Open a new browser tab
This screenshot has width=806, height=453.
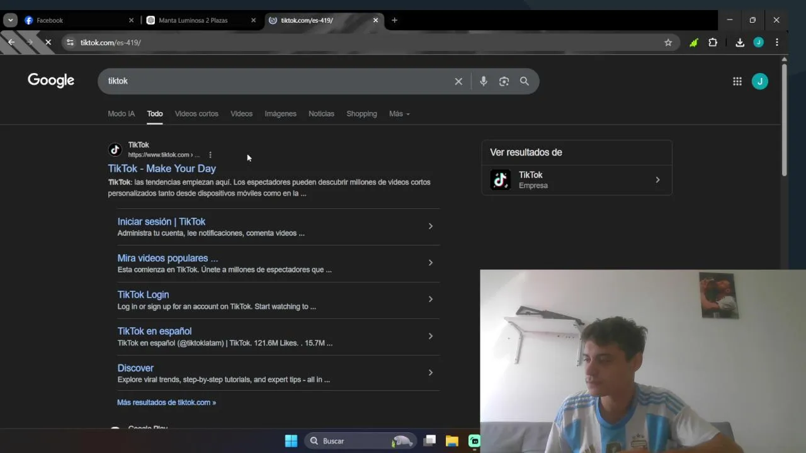(394, 20)
